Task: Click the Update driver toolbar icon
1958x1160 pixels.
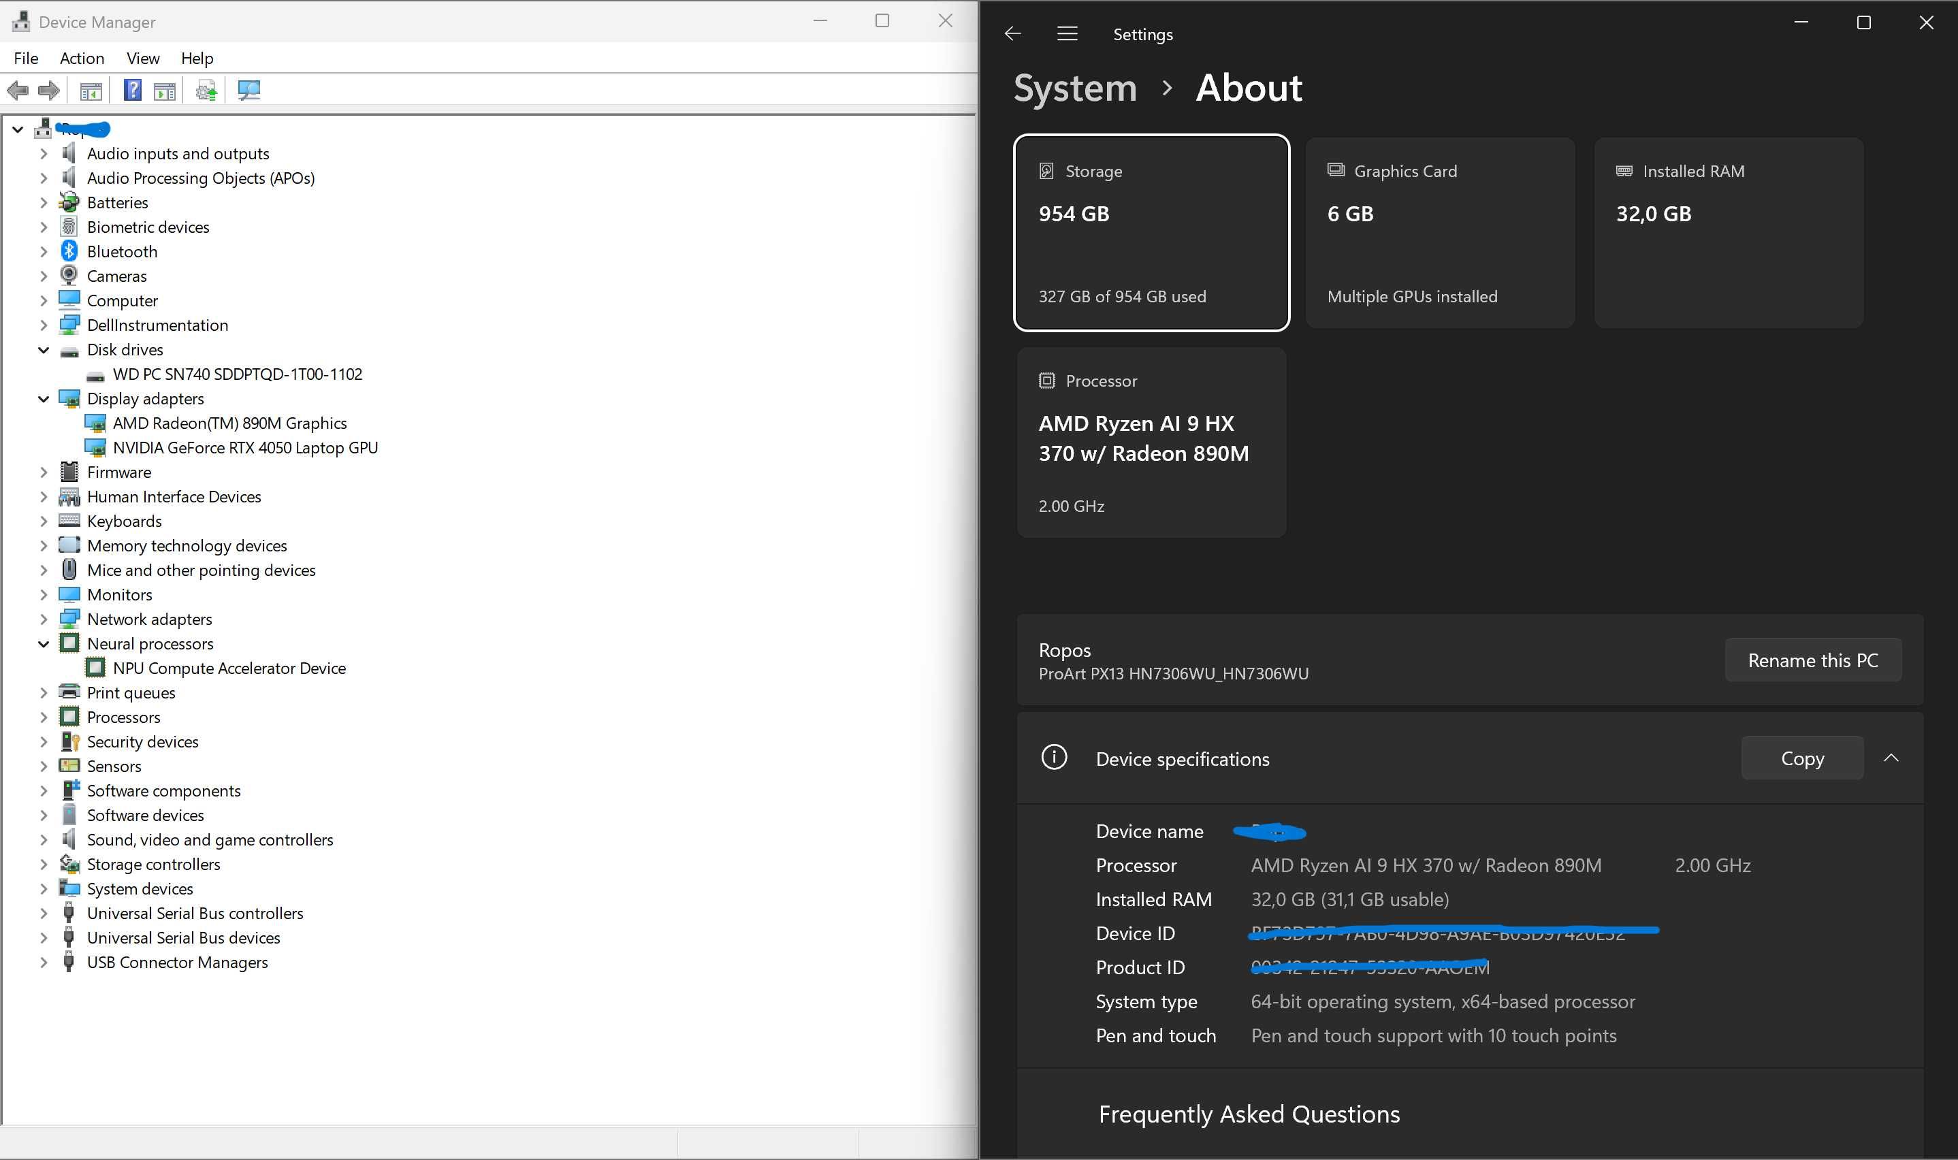Action: (x=206, y=91)
